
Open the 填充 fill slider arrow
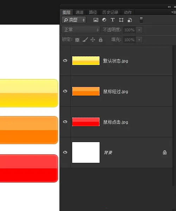pos(139,40)
